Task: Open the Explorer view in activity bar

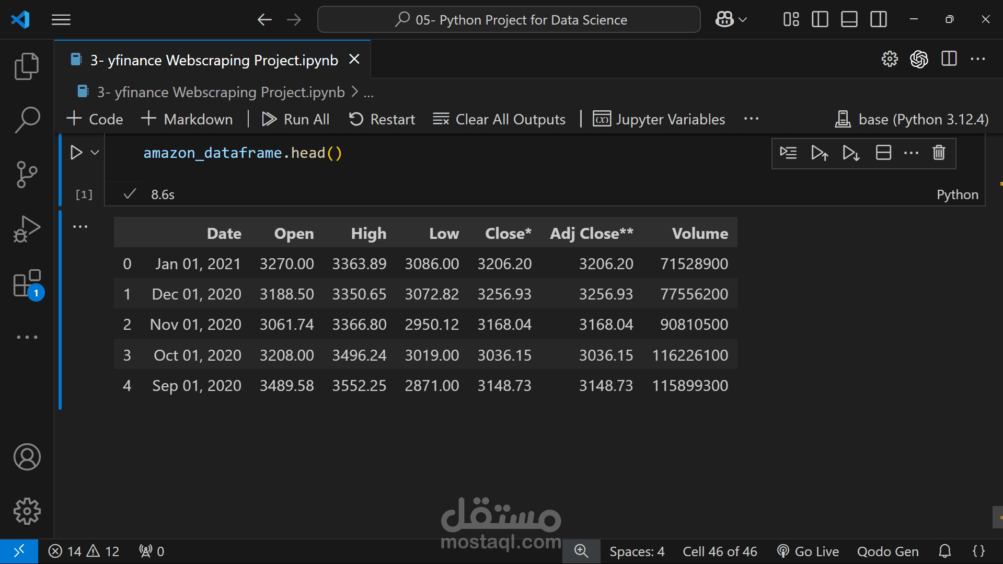Action: click(27, 66)
